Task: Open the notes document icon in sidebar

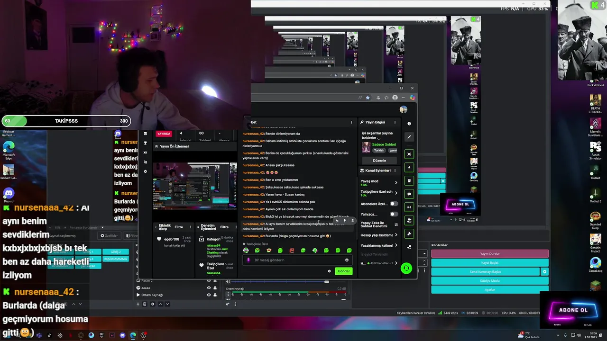Action: click(409, 180)
